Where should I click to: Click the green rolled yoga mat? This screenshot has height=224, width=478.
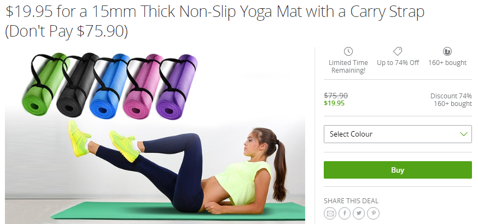click(x=45, y=85)
